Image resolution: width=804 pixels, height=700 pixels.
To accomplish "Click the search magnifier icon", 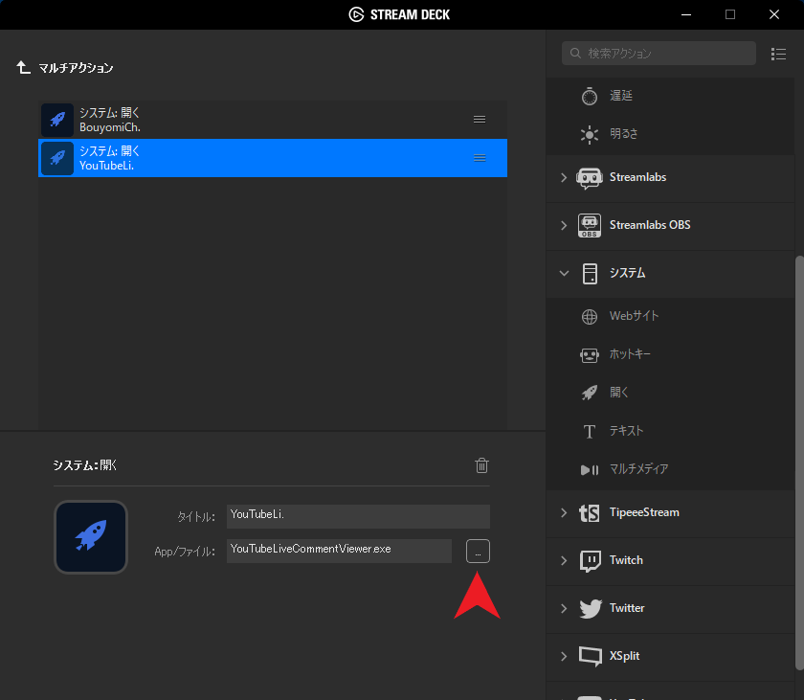I will (x=575, y=53).
